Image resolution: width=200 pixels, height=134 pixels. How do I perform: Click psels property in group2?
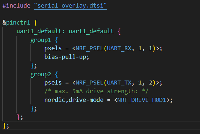[53, 83]
